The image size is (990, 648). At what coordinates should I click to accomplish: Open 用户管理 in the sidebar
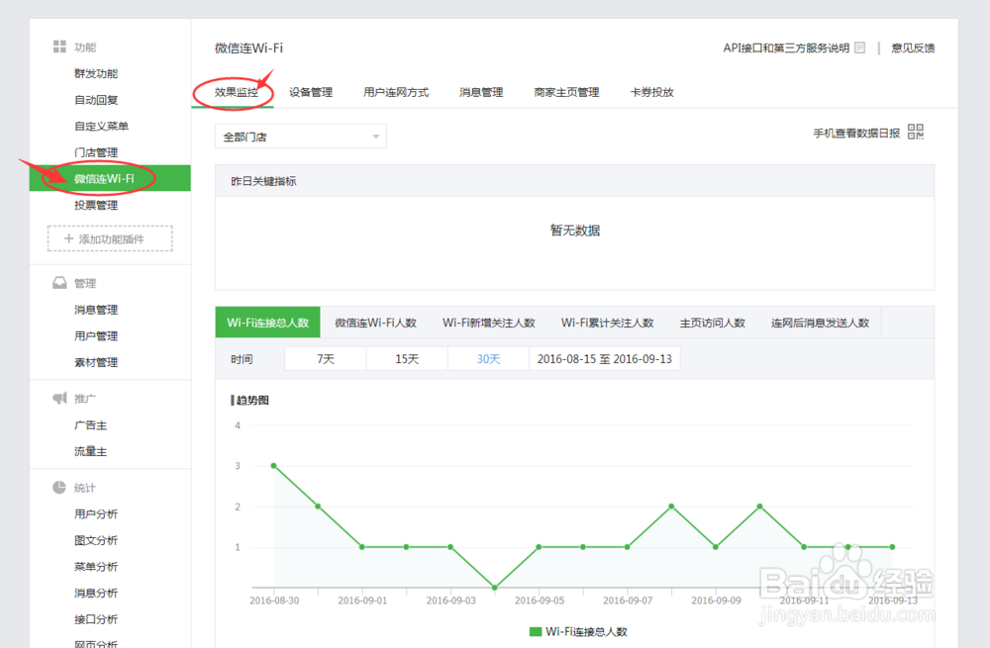pos(96,335)
